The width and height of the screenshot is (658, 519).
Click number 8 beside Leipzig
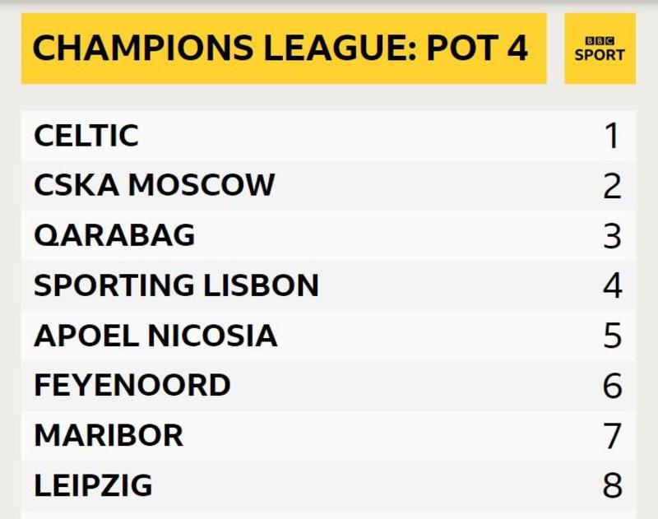[611, 485]
